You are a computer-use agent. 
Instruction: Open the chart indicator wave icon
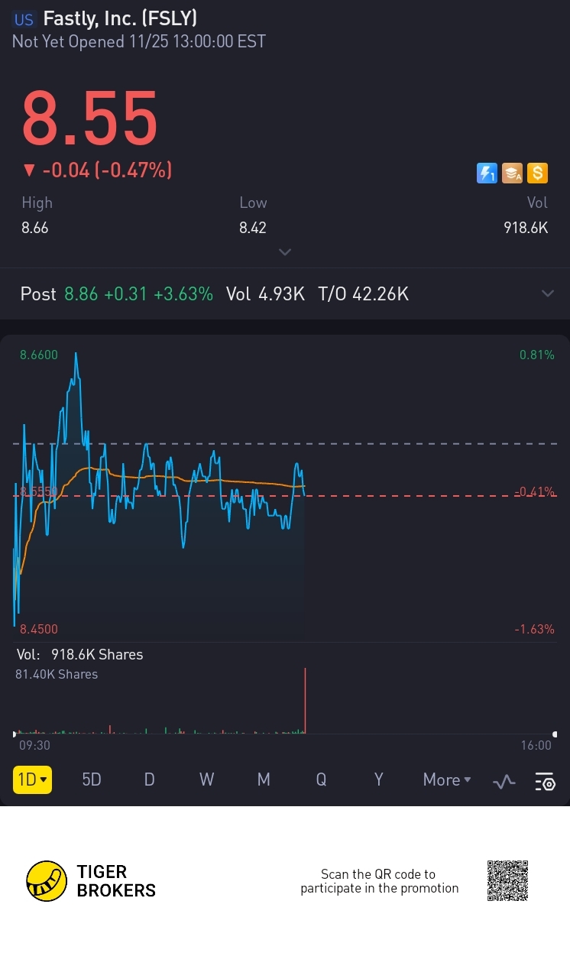tap(504, 781)
